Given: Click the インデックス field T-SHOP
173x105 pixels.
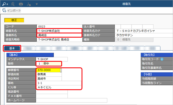Looking at the screenshot, I should 52,59.
